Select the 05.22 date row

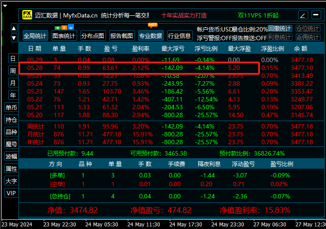tap(171, 100)
